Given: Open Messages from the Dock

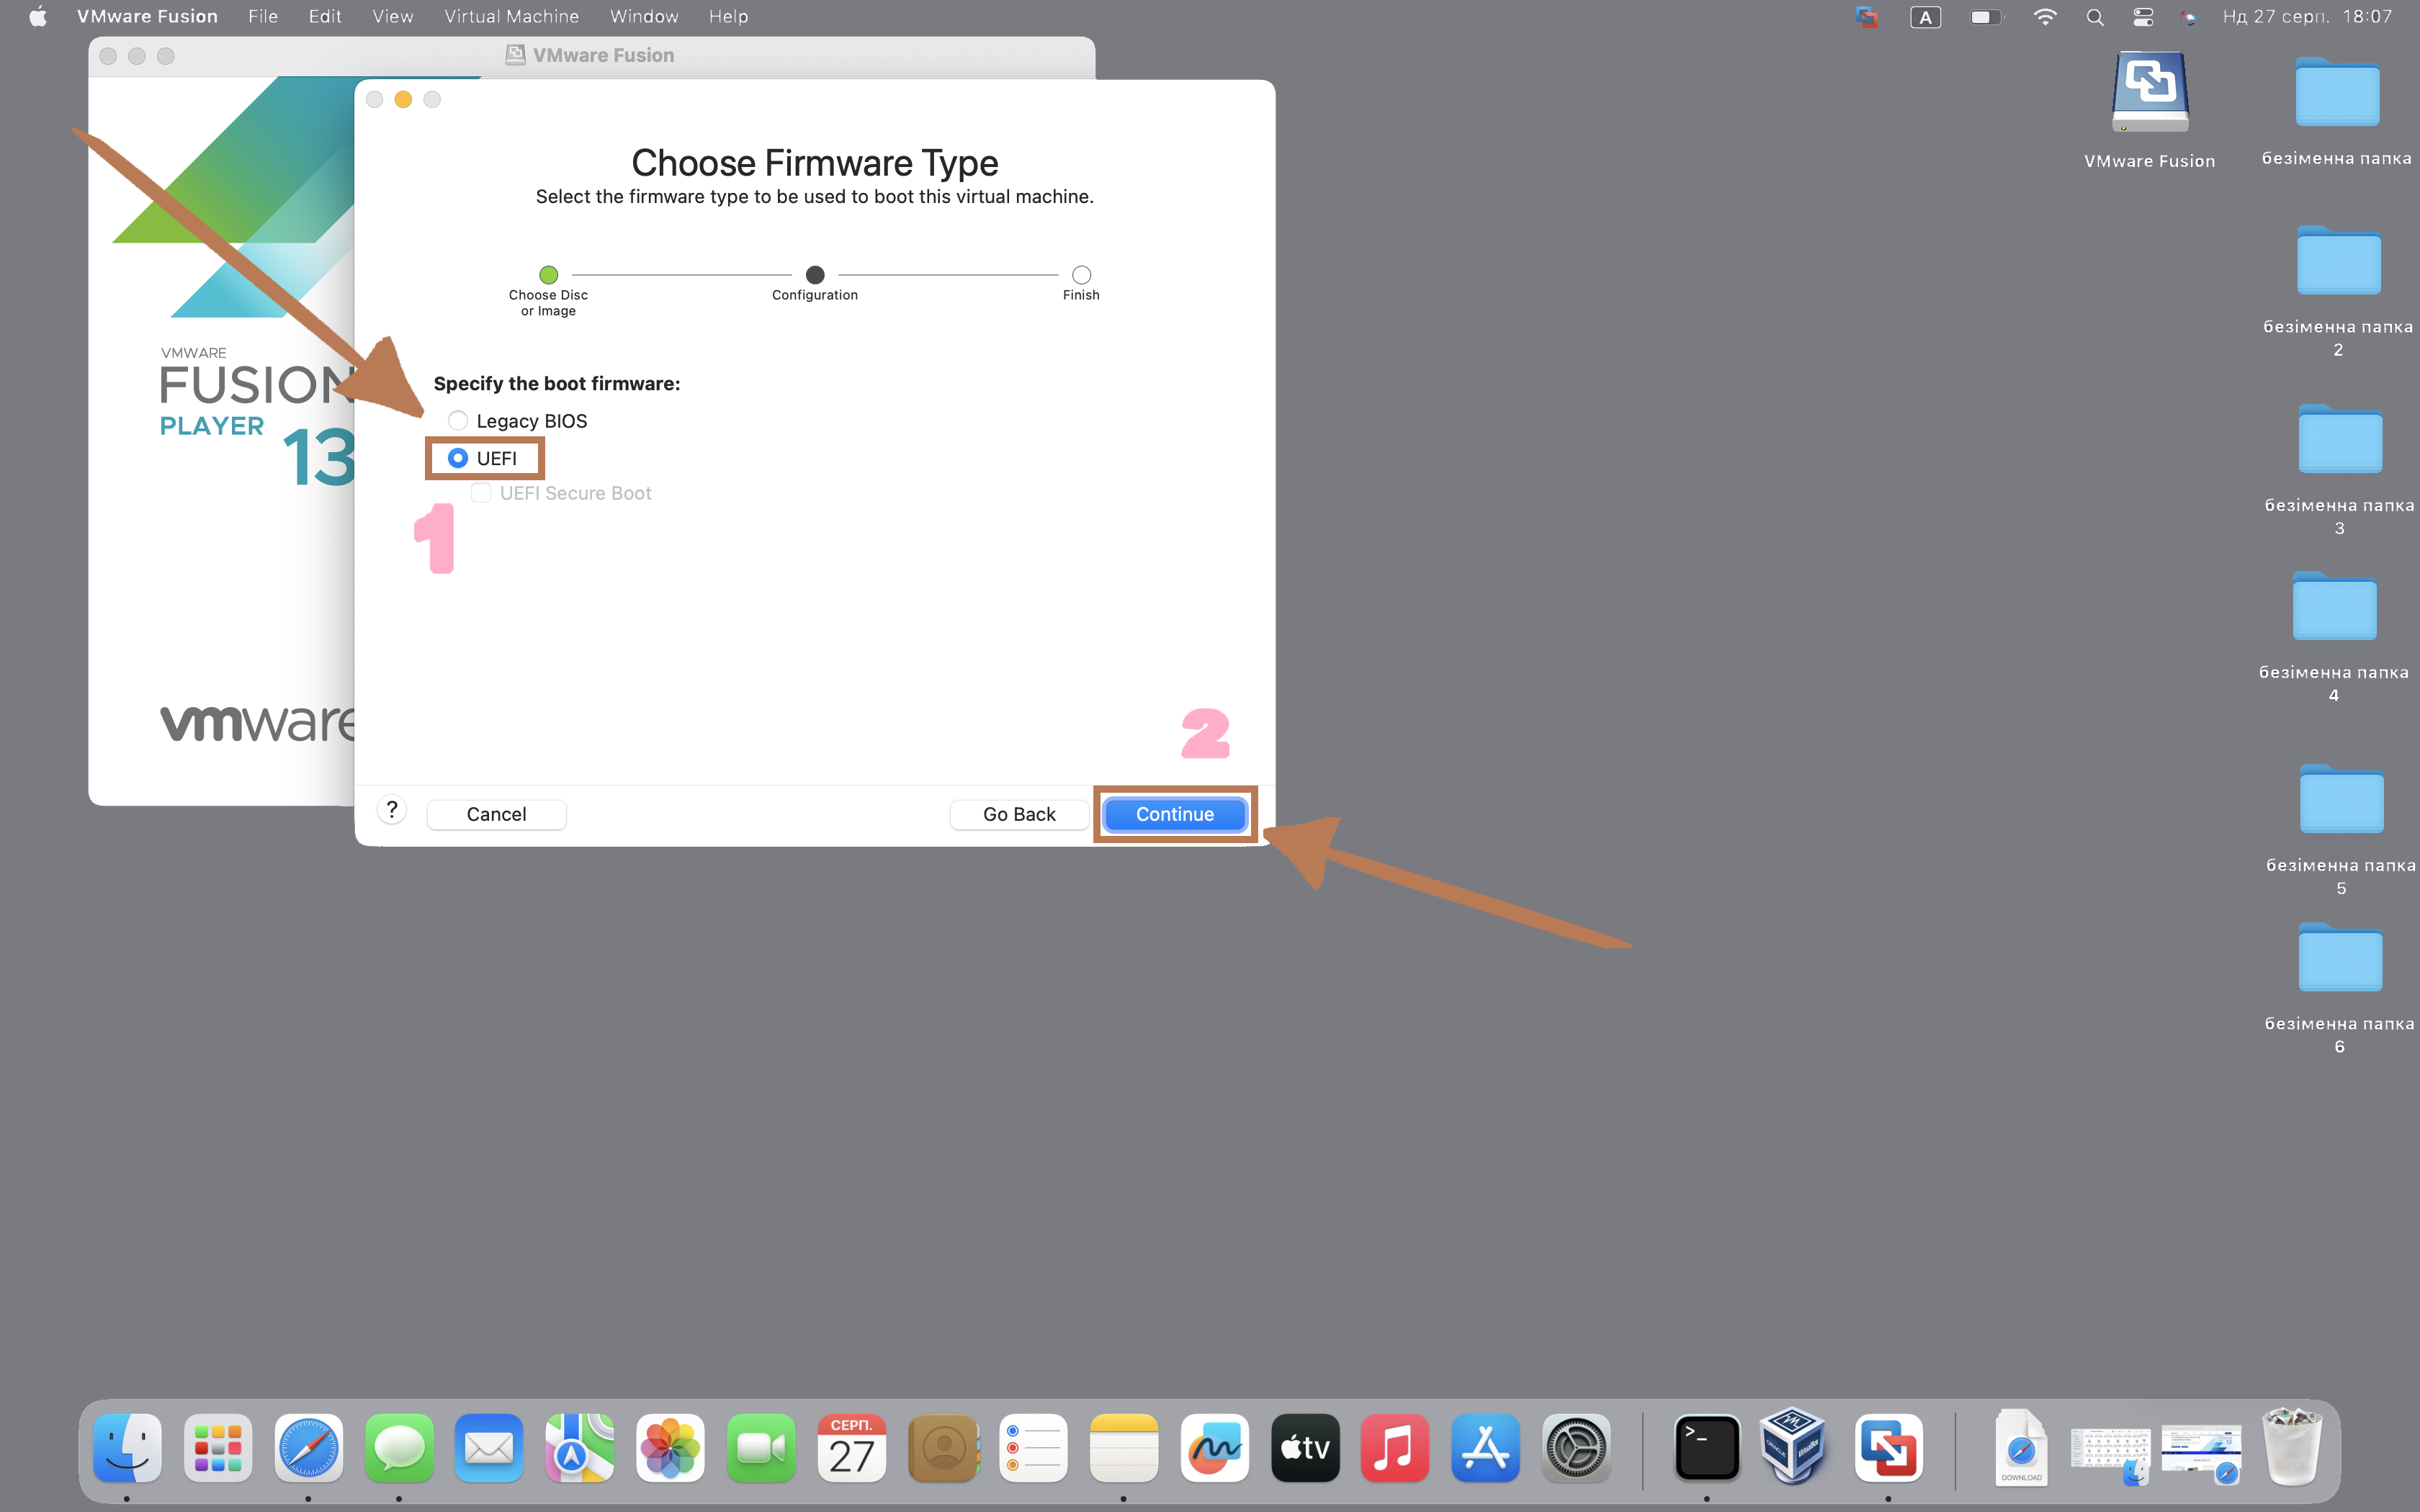Looking at the screenshot, I should (399, 1447).
